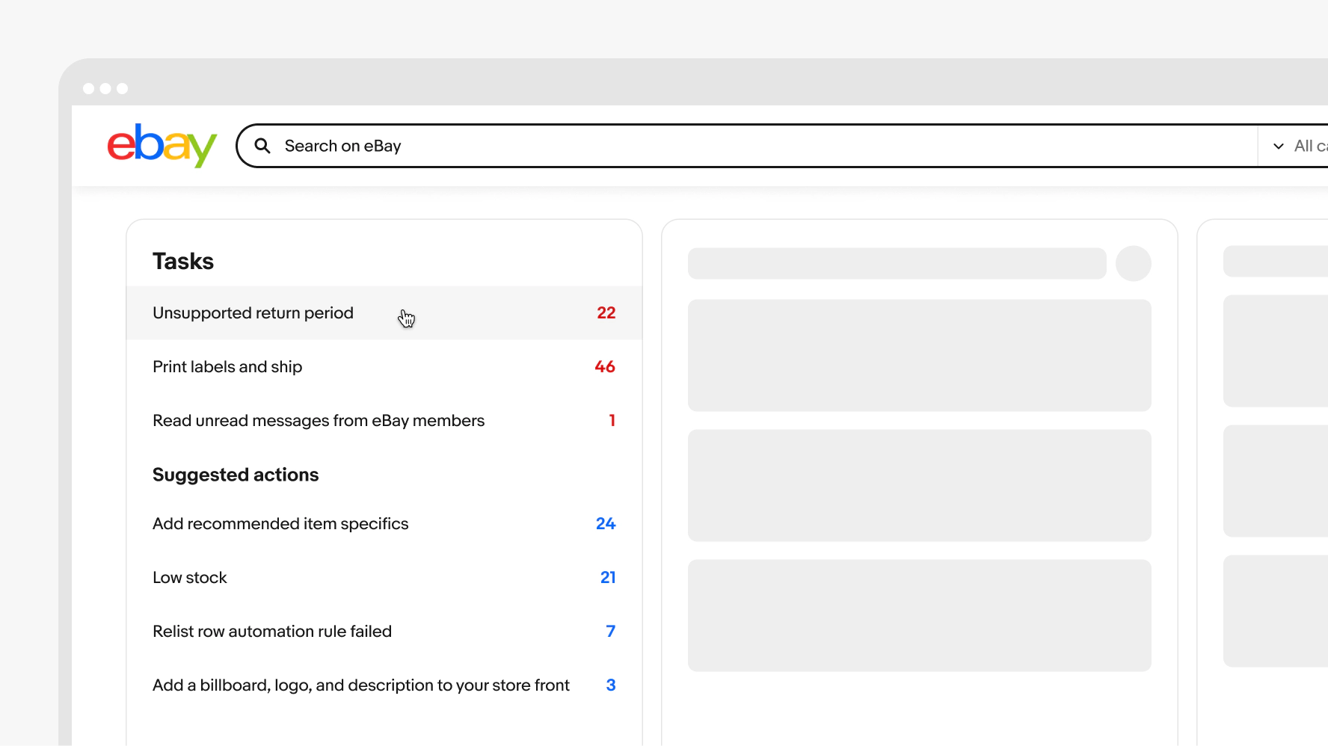Open the All categories dropdown chevron
The image size is (1328, 746).
tap(1279, 146)
